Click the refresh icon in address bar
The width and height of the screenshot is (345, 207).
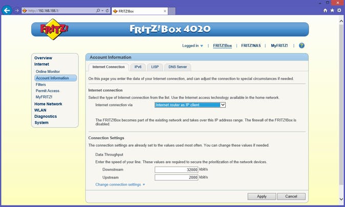107,11
